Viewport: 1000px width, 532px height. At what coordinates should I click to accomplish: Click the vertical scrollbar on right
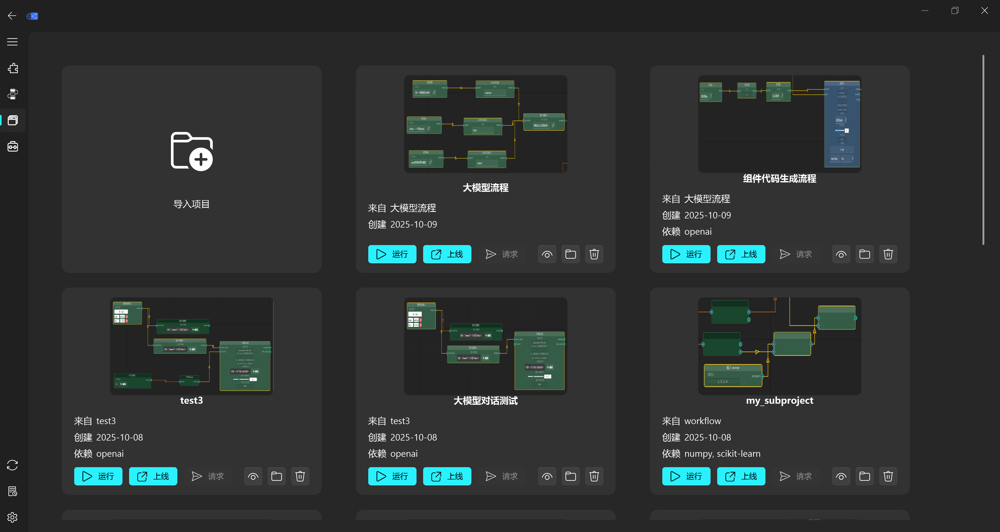pyautogui.click(x=983, y=150)
